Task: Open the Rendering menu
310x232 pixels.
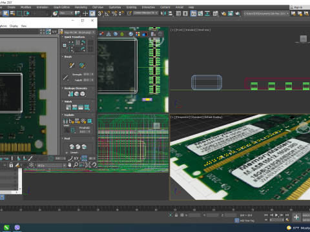Action: [x=81, y=7]
